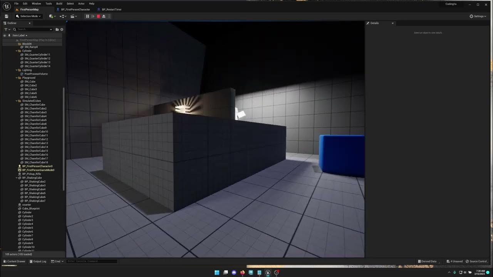Open the Output Log
Image resolution: width=493 pixels, height=277 pixels.
(x=37, y=261)
